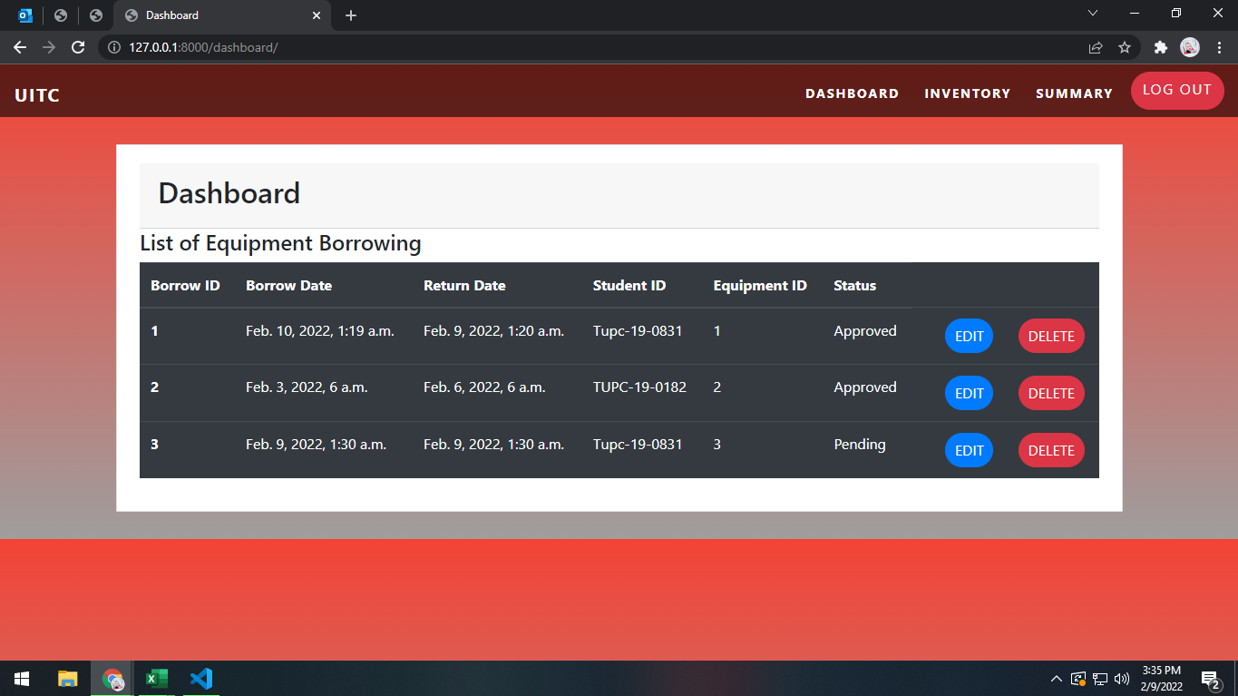The width and height of the screenshot is (1238, 696).
Task: Switch to the third pinned globe tab
Action: point(96,15)
